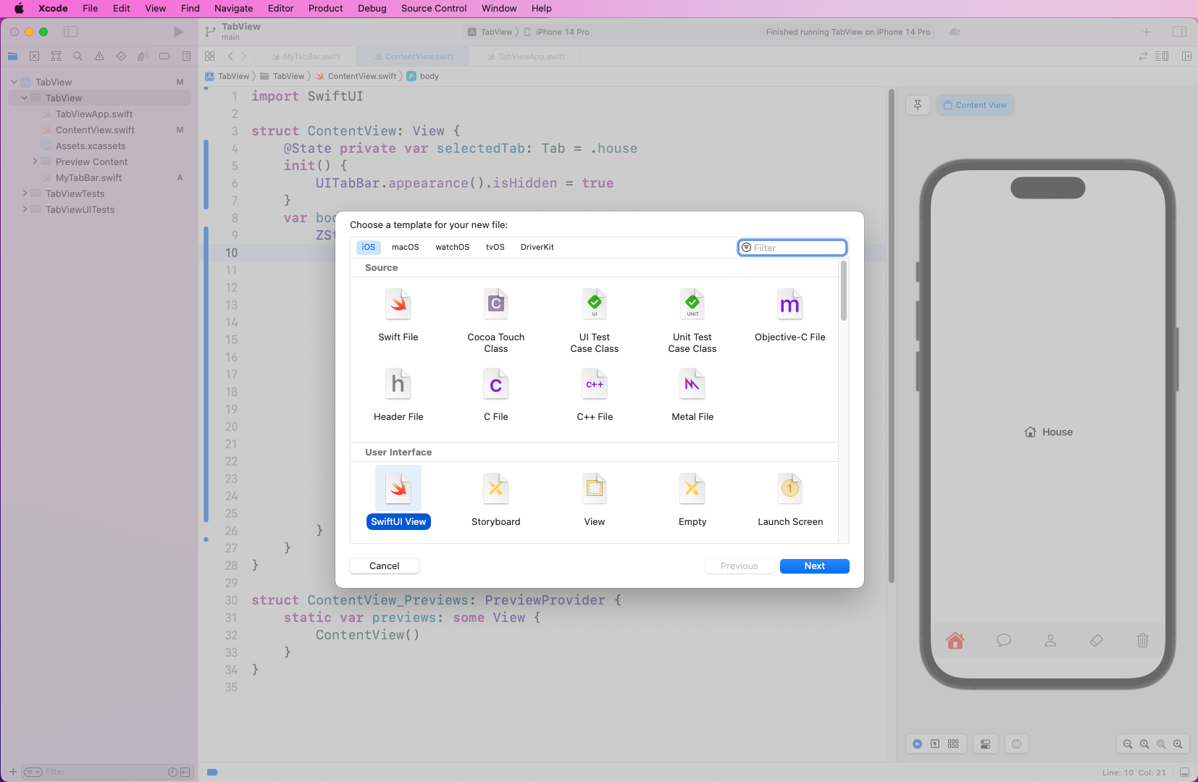
Task: Choose the SwiftUI View template
Action: click(x=398, y=498)
